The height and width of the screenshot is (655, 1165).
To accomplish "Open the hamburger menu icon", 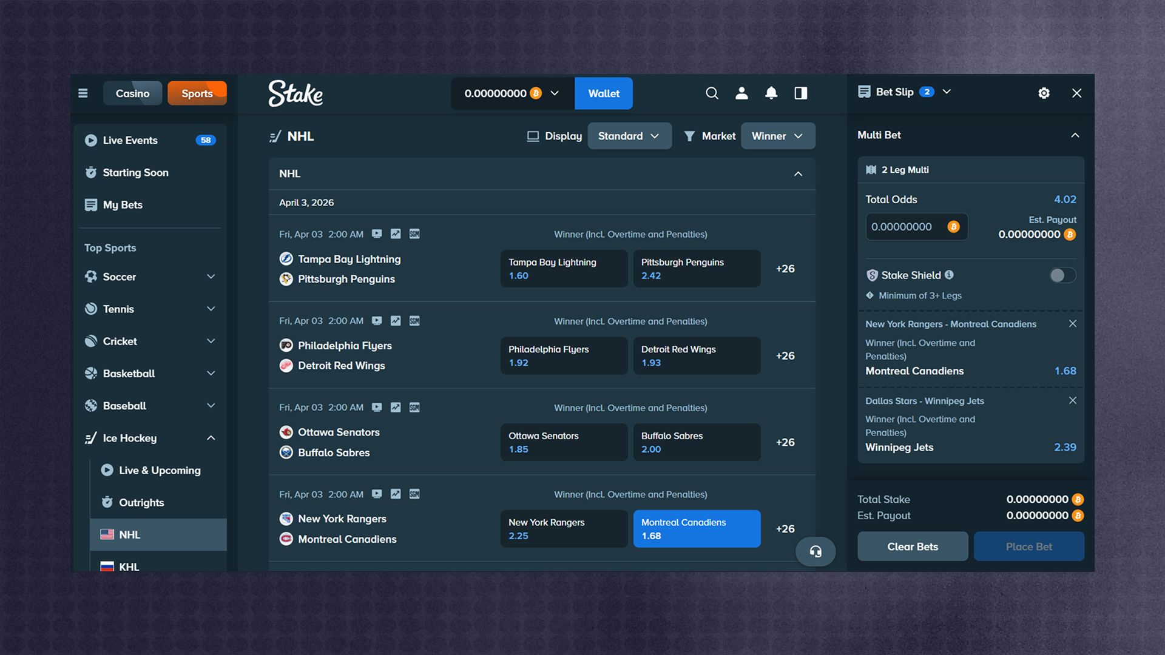I will (x=83, y=93).
